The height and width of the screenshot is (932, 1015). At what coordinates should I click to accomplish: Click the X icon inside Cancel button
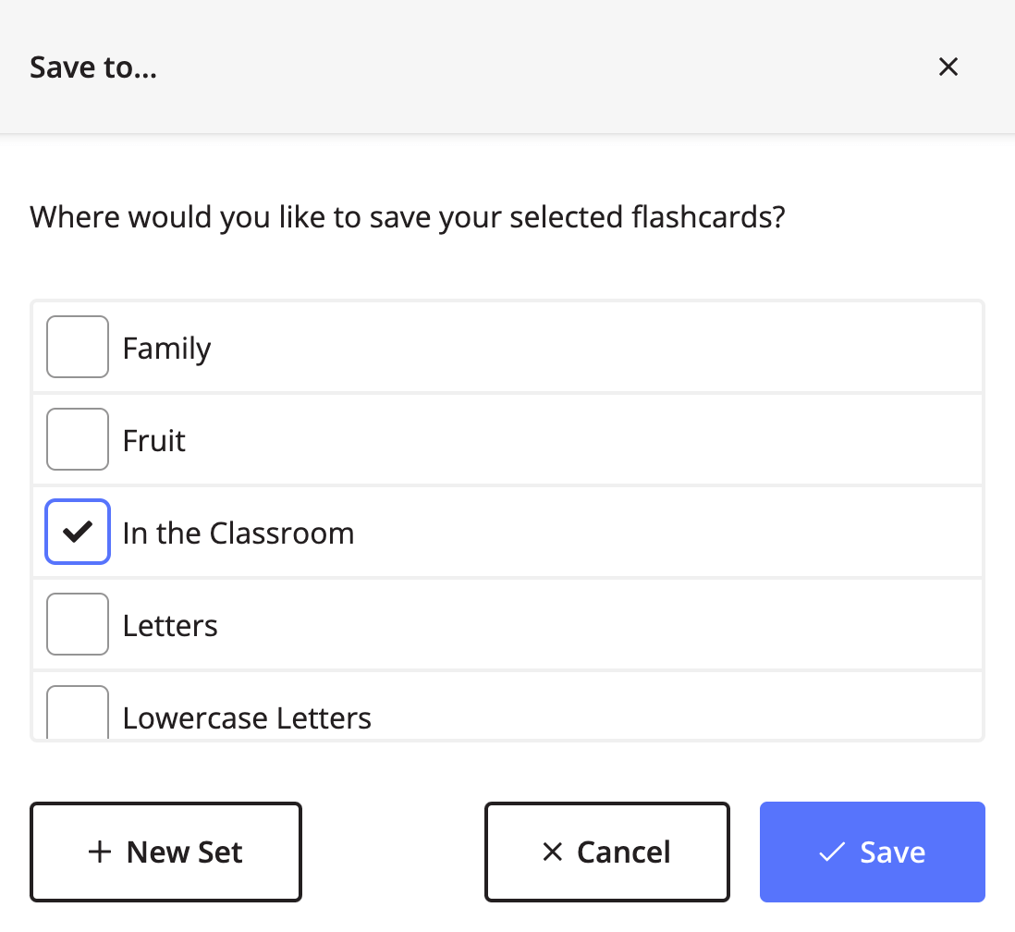553,852
